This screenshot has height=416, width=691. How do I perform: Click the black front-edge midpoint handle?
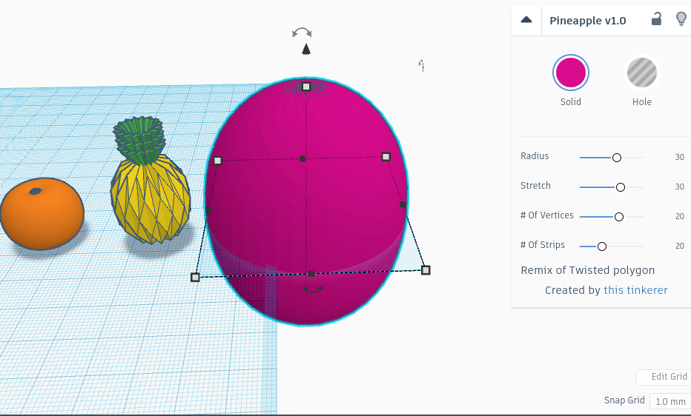click(x=311, y=274)
